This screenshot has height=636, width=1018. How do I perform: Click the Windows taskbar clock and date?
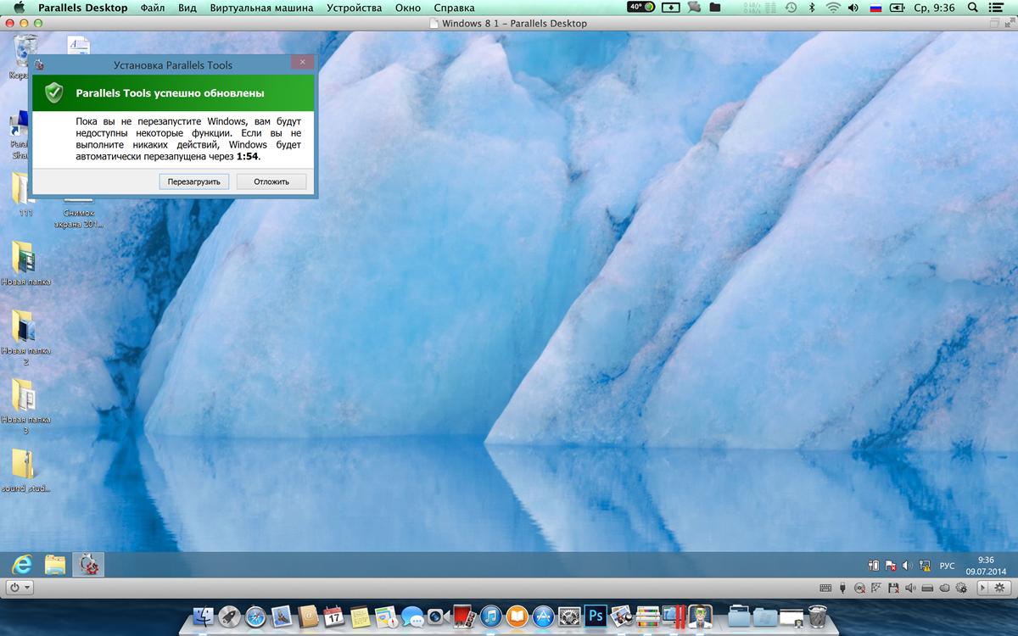coord(985,566)
